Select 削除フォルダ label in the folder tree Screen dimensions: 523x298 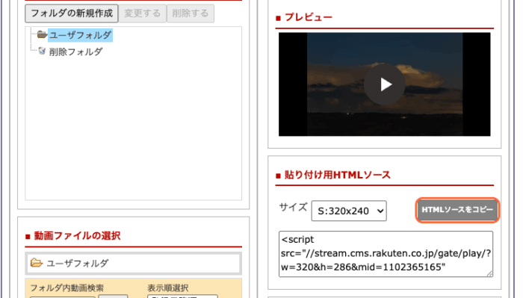(76, 52)
